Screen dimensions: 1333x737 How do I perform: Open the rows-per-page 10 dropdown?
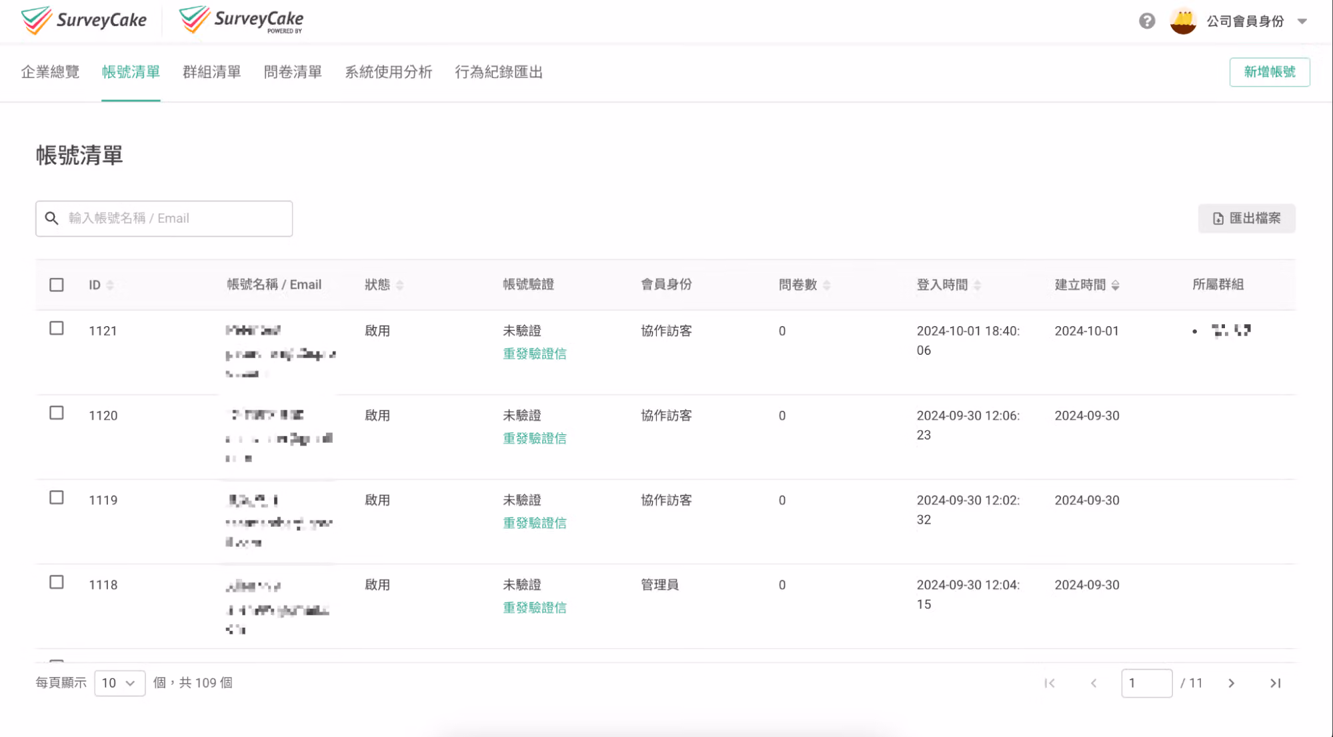click(x=120, y=683)
